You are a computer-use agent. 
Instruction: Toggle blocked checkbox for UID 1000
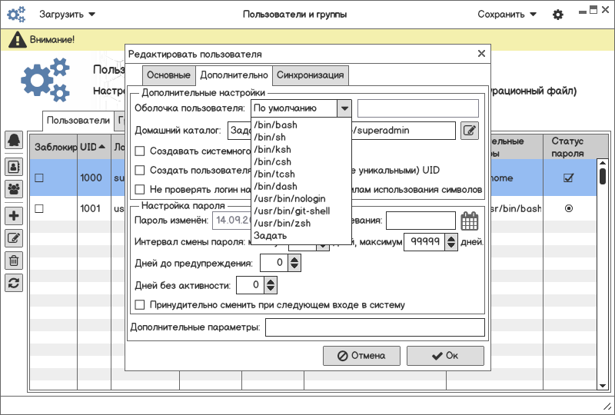click(39, 178)
